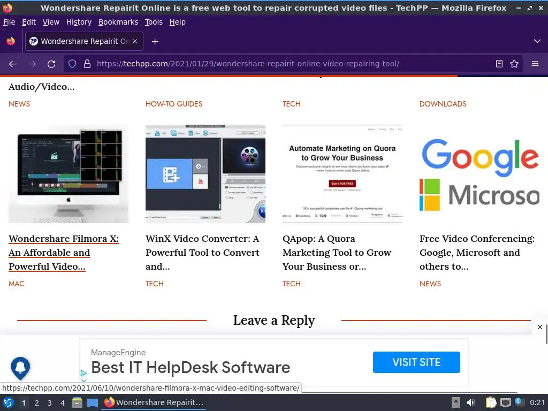Click the page vertical scrollbar thumb

(x=546, y=334)
